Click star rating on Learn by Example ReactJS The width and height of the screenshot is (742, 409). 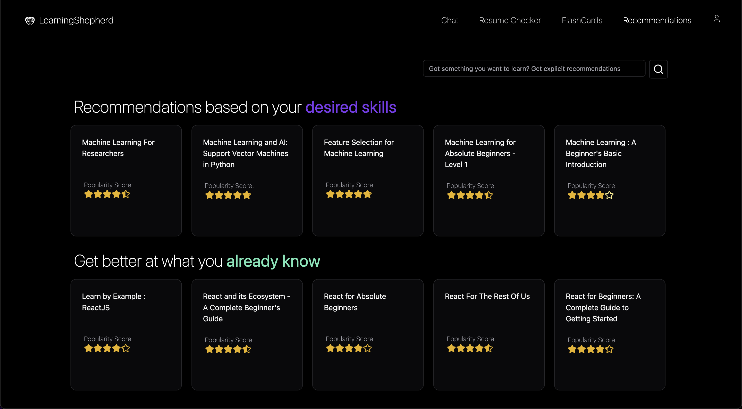tap(107, 348)
